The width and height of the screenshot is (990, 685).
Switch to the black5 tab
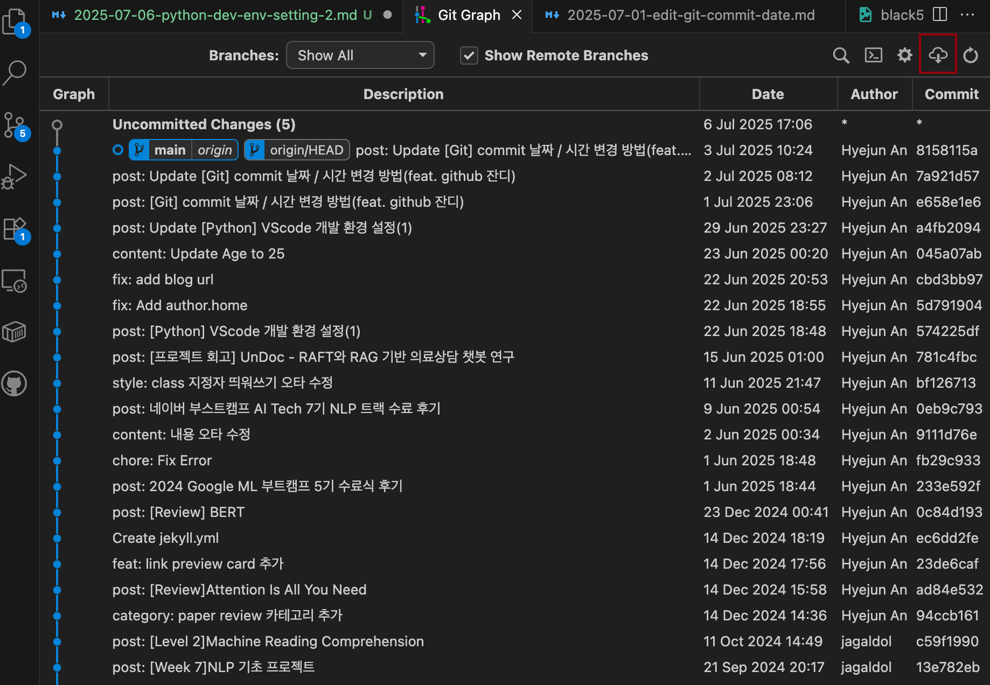(890, 15)
